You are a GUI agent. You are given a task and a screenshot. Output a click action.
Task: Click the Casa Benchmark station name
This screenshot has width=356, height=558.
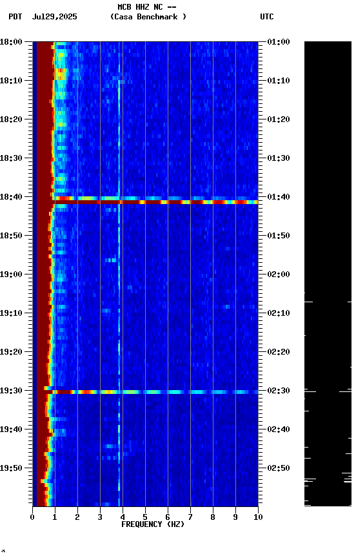tap(148, 17)
